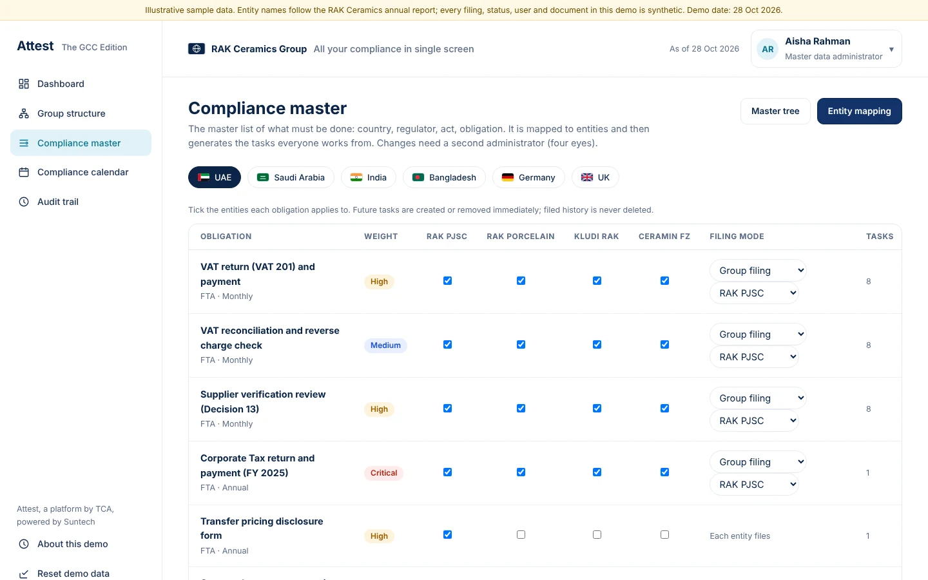Untick RAK PJSC for VAT return obligation
The image size is (928, 580).
coord(447,281)
